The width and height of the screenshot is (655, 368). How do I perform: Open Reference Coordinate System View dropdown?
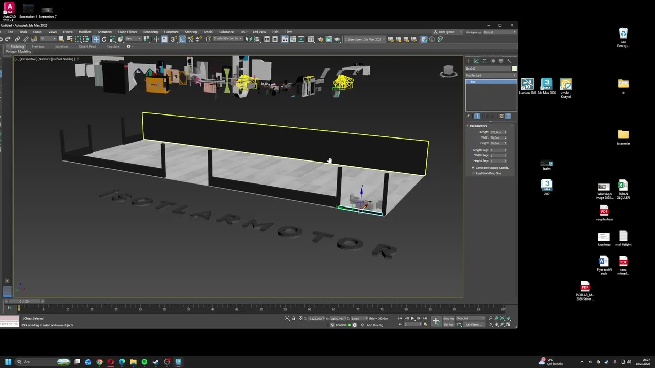point(134,39)
